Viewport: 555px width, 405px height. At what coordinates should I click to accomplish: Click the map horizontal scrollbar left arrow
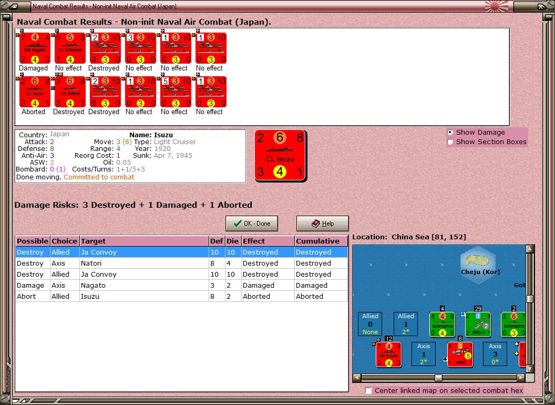click(x=357, y=378)
